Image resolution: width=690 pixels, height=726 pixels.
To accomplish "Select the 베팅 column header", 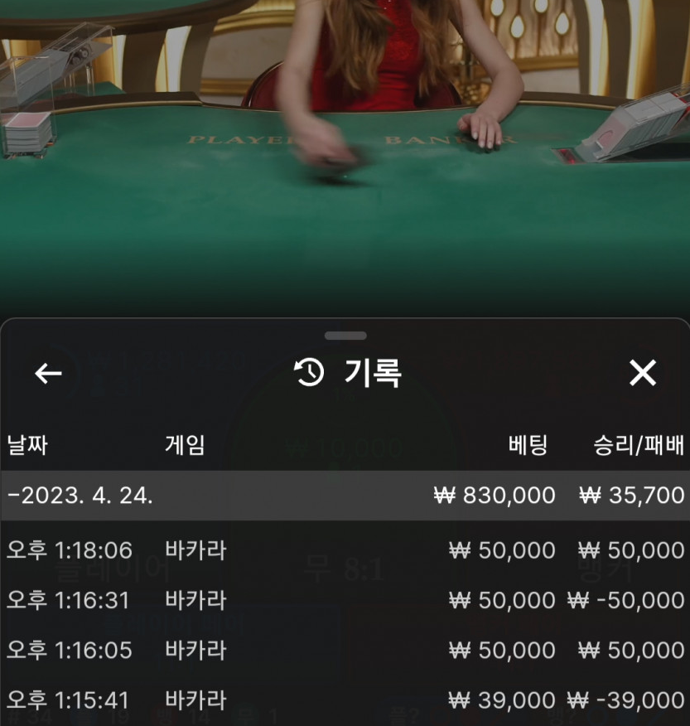I will click(528, 445).
